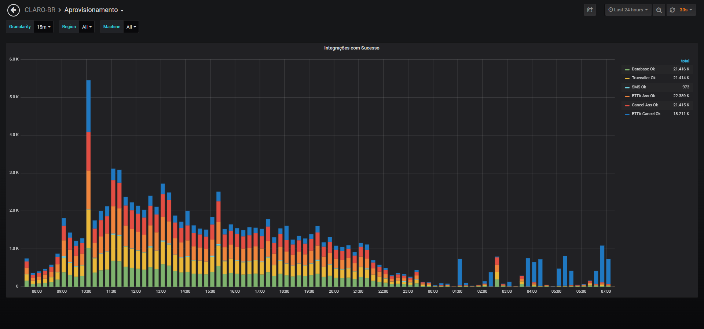704x329 pixels.
Task: Click the zoom out magnifier icon
Action: click(x=659, y=10)
